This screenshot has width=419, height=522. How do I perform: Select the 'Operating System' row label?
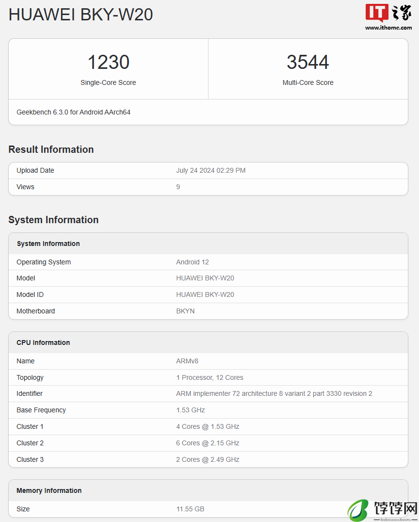click(x=44, y=262)
